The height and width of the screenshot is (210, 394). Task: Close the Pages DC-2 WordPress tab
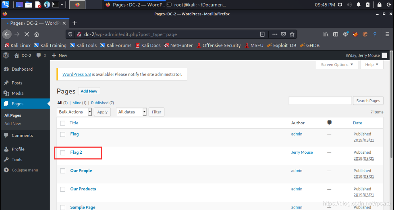tap(64, 23)
